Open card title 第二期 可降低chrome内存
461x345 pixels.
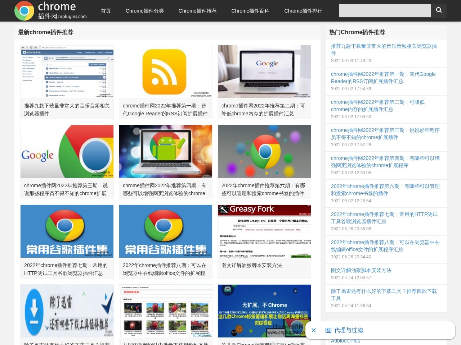click(263, 110)
